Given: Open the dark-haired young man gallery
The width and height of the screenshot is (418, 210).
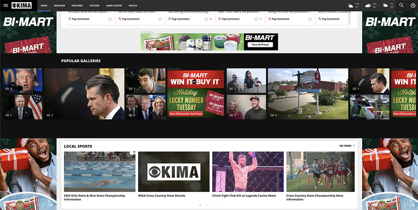Looking at the screenshot, I should click(146, 81).
